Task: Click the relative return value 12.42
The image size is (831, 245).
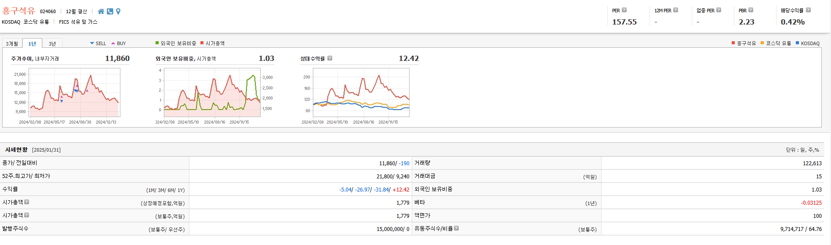Action: (409, 58)
